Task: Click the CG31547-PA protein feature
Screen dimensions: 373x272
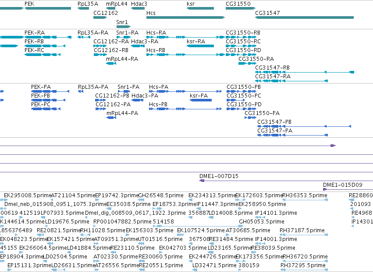Action: (293, 135)
